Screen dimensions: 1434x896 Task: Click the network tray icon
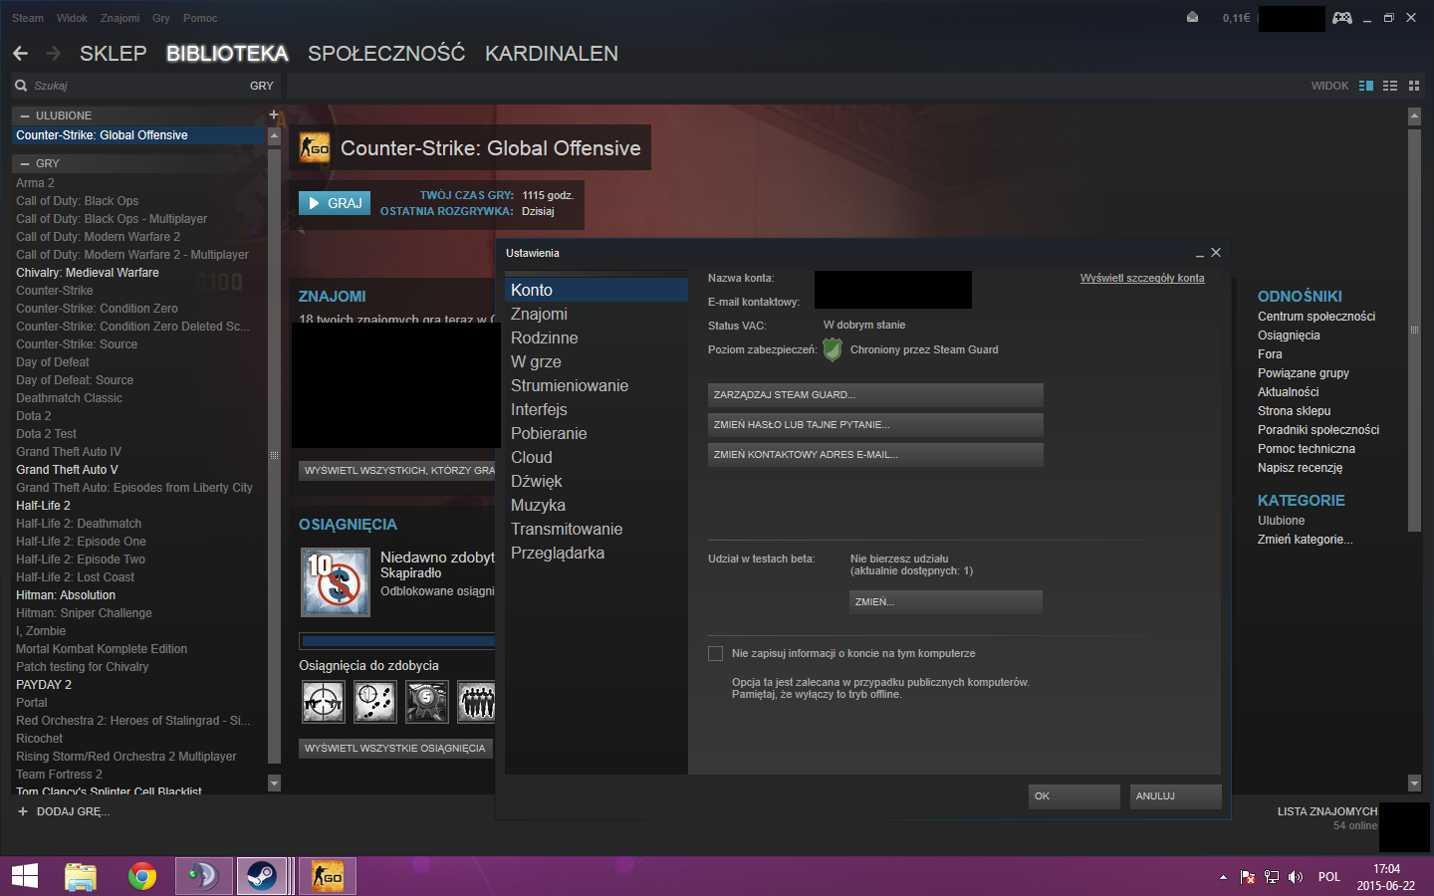(x=1272, y=877)
